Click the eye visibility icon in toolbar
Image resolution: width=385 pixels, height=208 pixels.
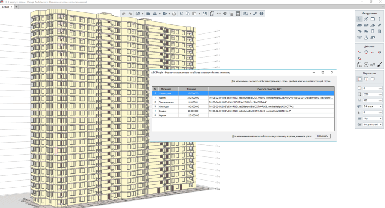click(x=225, y=14)
